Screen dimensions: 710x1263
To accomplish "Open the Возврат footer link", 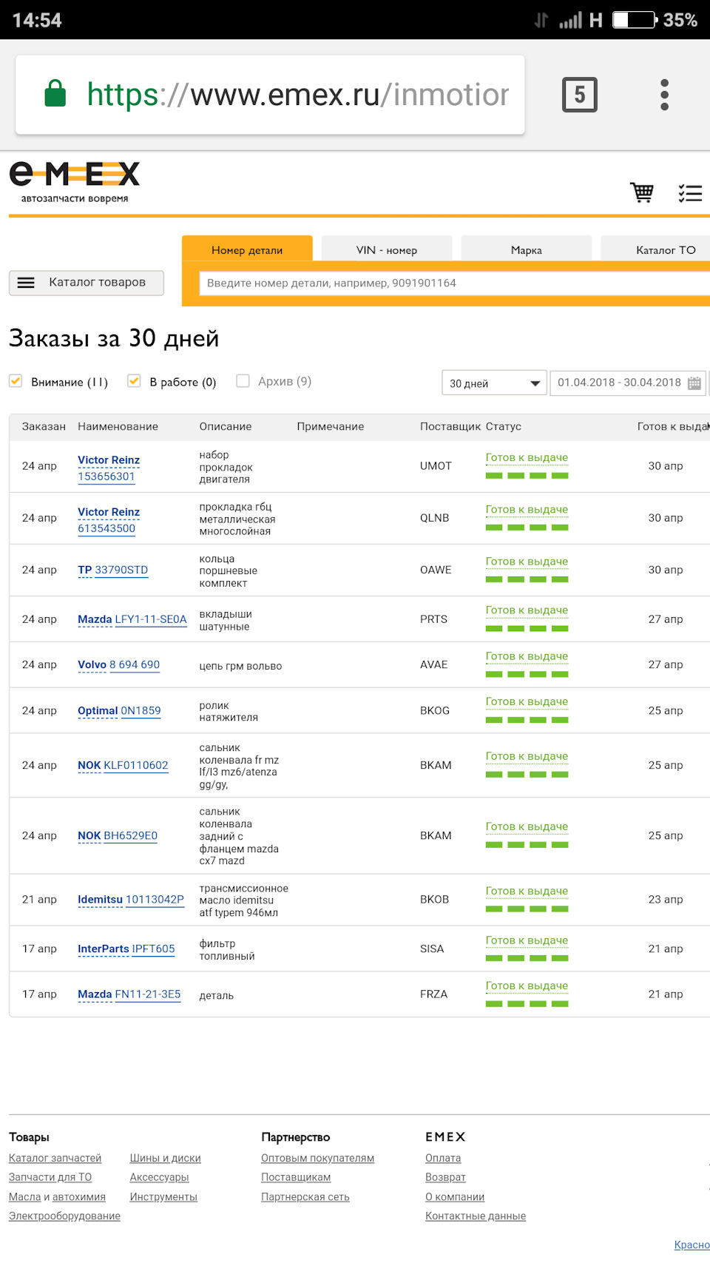I will 445,1177.
